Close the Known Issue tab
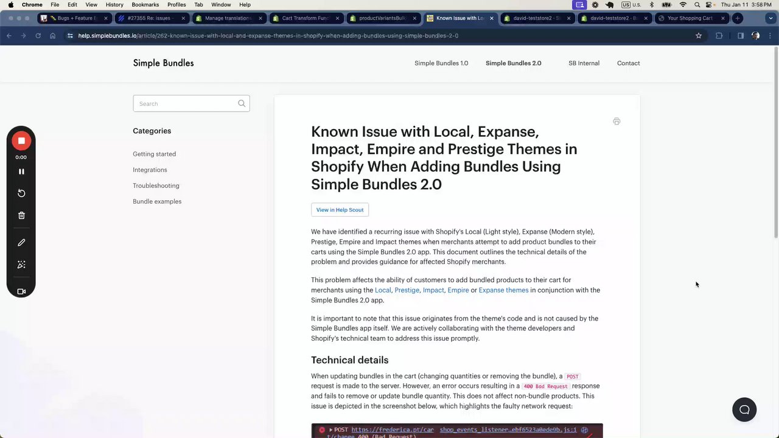Image resolution: width=779 pixels, height=438 pixels. 492,18
